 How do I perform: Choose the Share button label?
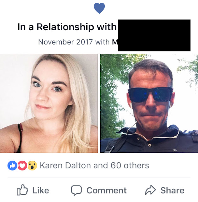[172, 190]
